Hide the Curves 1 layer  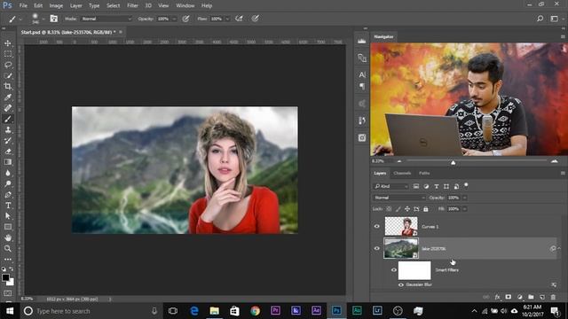(x=376, y=227)
